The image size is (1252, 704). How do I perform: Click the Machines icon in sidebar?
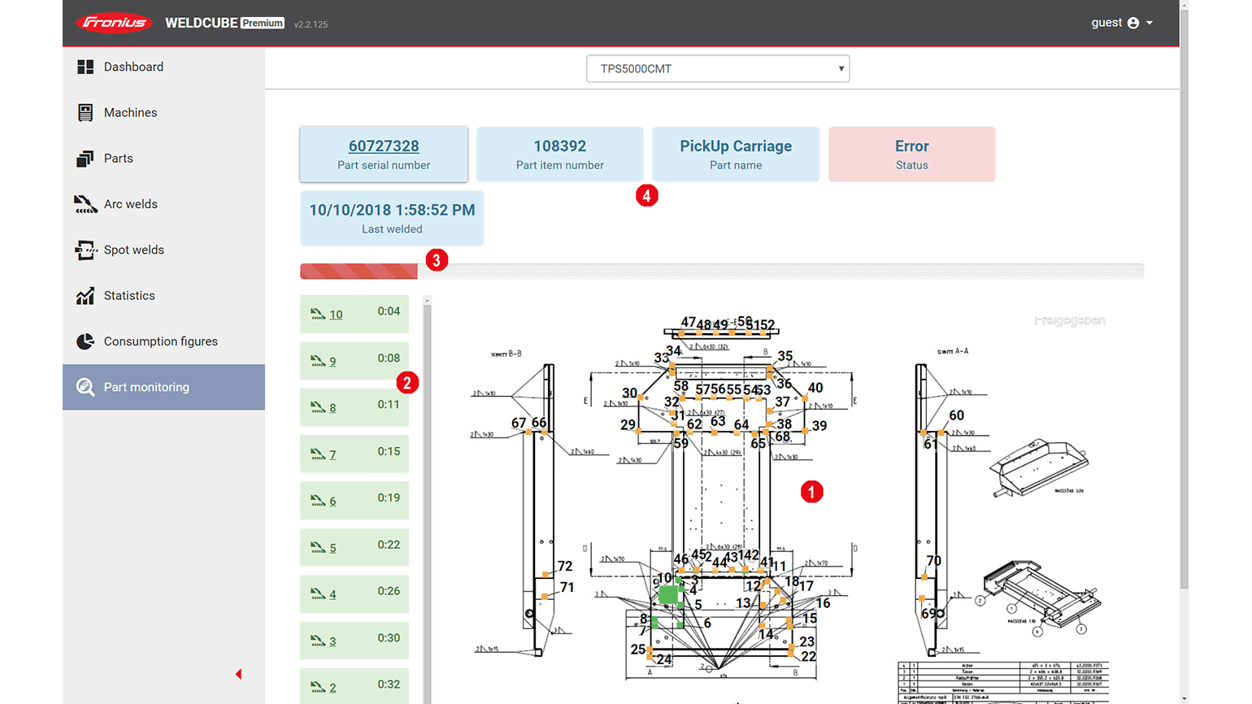pos(85,112)
